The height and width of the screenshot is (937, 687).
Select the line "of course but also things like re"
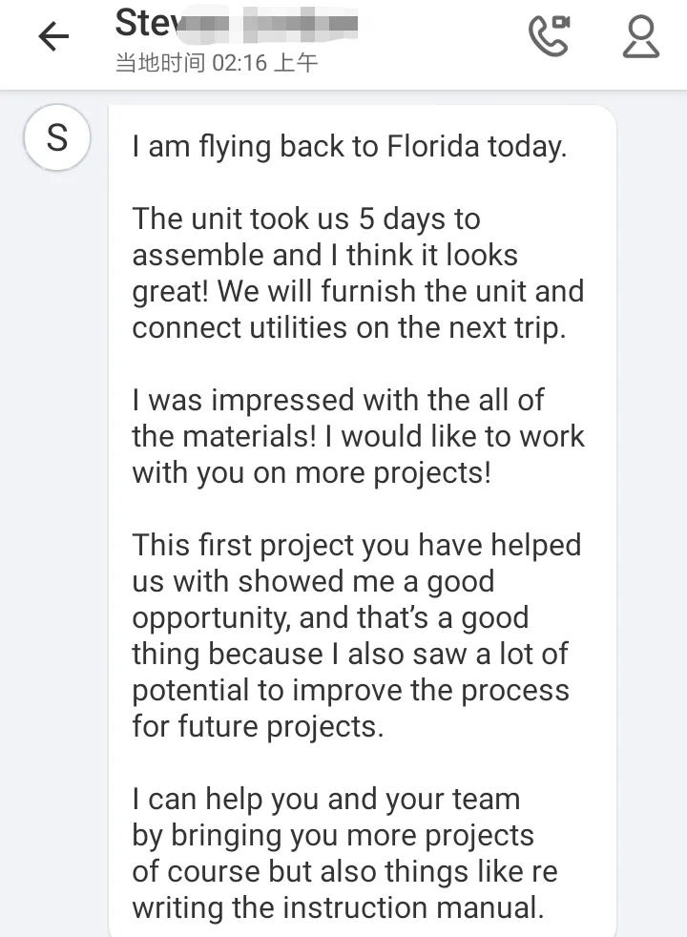(344, 871)
